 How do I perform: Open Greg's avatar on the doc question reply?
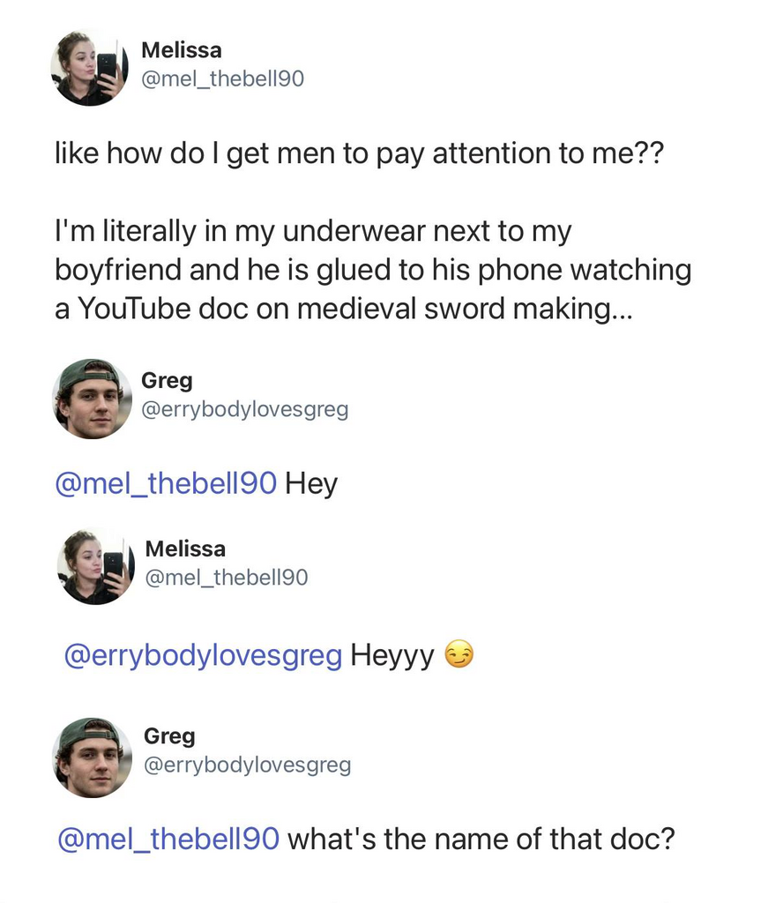tap(93, 757)
